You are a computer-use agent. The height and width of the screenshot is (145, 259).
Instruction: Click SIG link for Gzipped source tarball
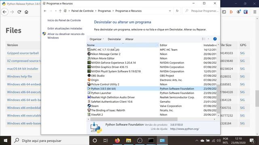[x=242, y=53]
